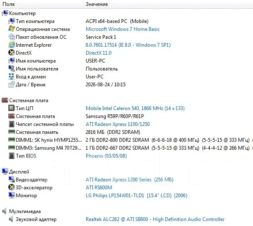253x226 pixels.
Task: Select the Samsung R59P/R60P/R61P value
Action: (x=115, y=116)
